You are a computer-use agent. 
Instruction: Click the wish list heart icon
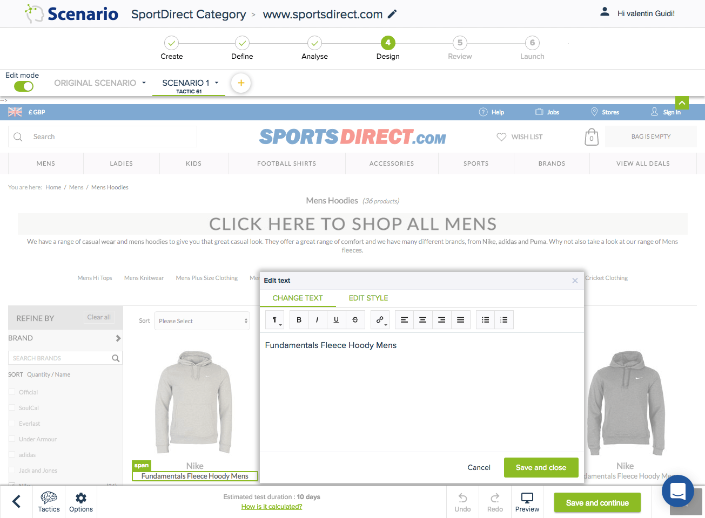(x=501, y=137)
